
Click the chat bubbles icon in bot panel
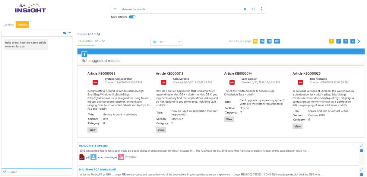(x=65, y=33)
